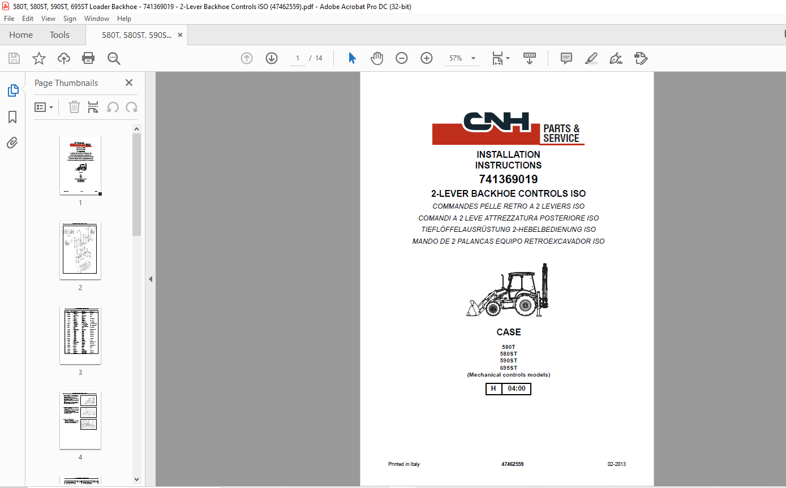Select the Highlight text tool

pyautogui.click(x=591, y=58)
